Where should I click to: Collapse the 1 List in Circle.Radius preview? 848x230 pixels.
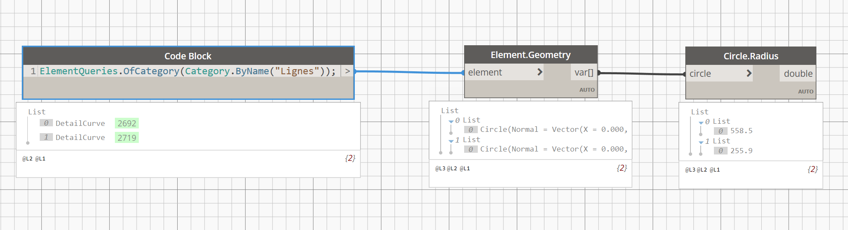point(701,142)
